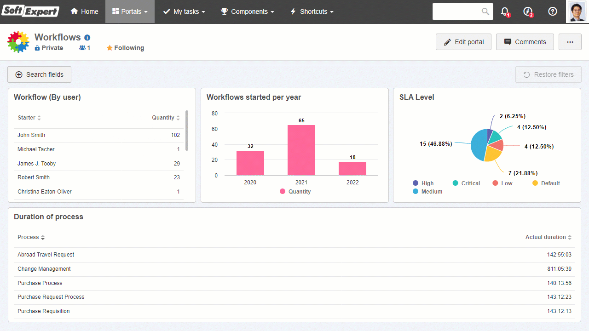The image size is (589, 331).
Task: Open the user profile avatar
Action: (x=577, y=11)
